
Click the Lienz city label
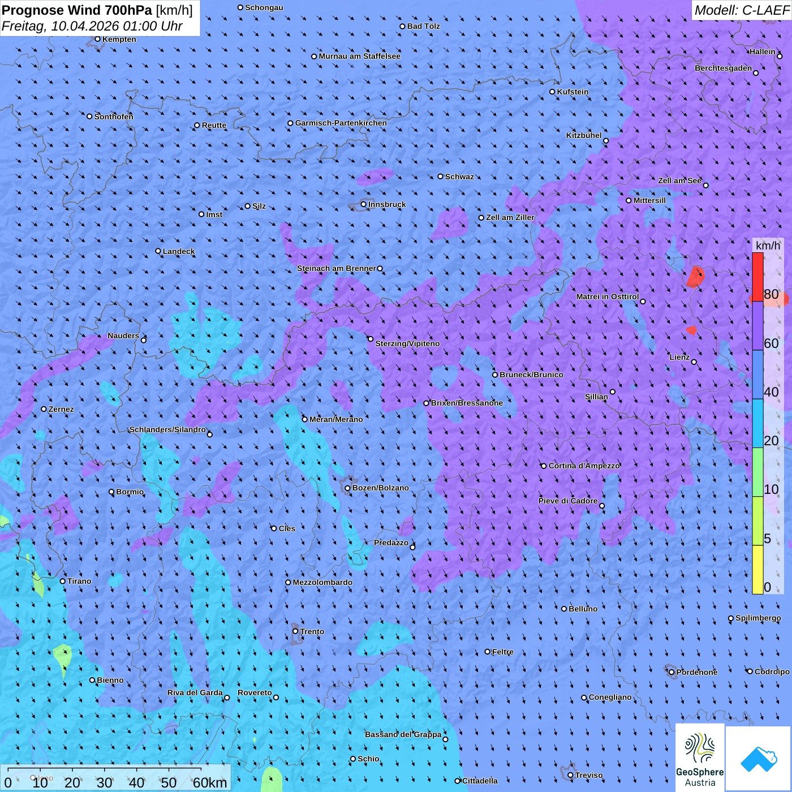coord(679,357)
